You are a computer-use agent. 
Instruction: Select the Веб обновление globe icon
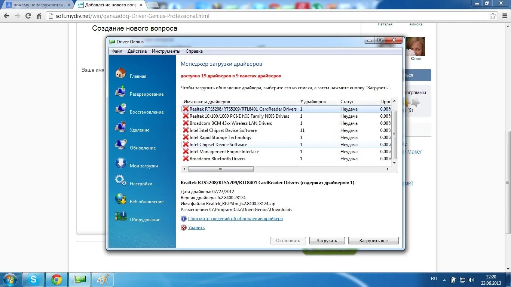(121, 198)
